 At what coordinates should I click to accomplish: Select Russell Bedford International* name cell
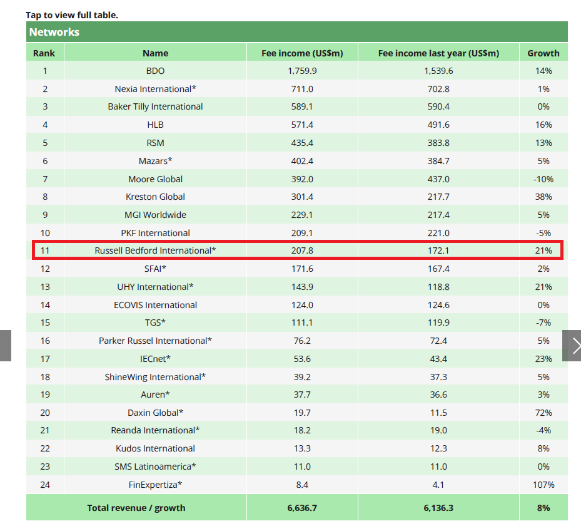[155, 250]
